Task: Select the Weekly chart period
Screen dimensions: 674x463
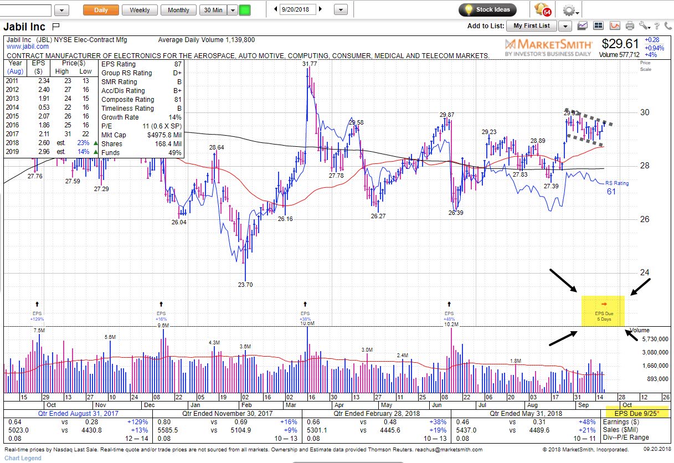Action: [140, 10]
